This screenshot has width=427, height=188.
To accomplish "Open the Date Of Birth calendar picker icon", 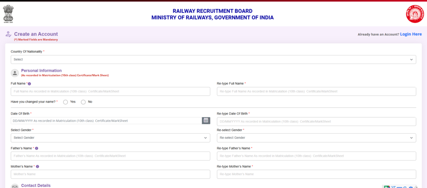I will (x=206, y=120).
